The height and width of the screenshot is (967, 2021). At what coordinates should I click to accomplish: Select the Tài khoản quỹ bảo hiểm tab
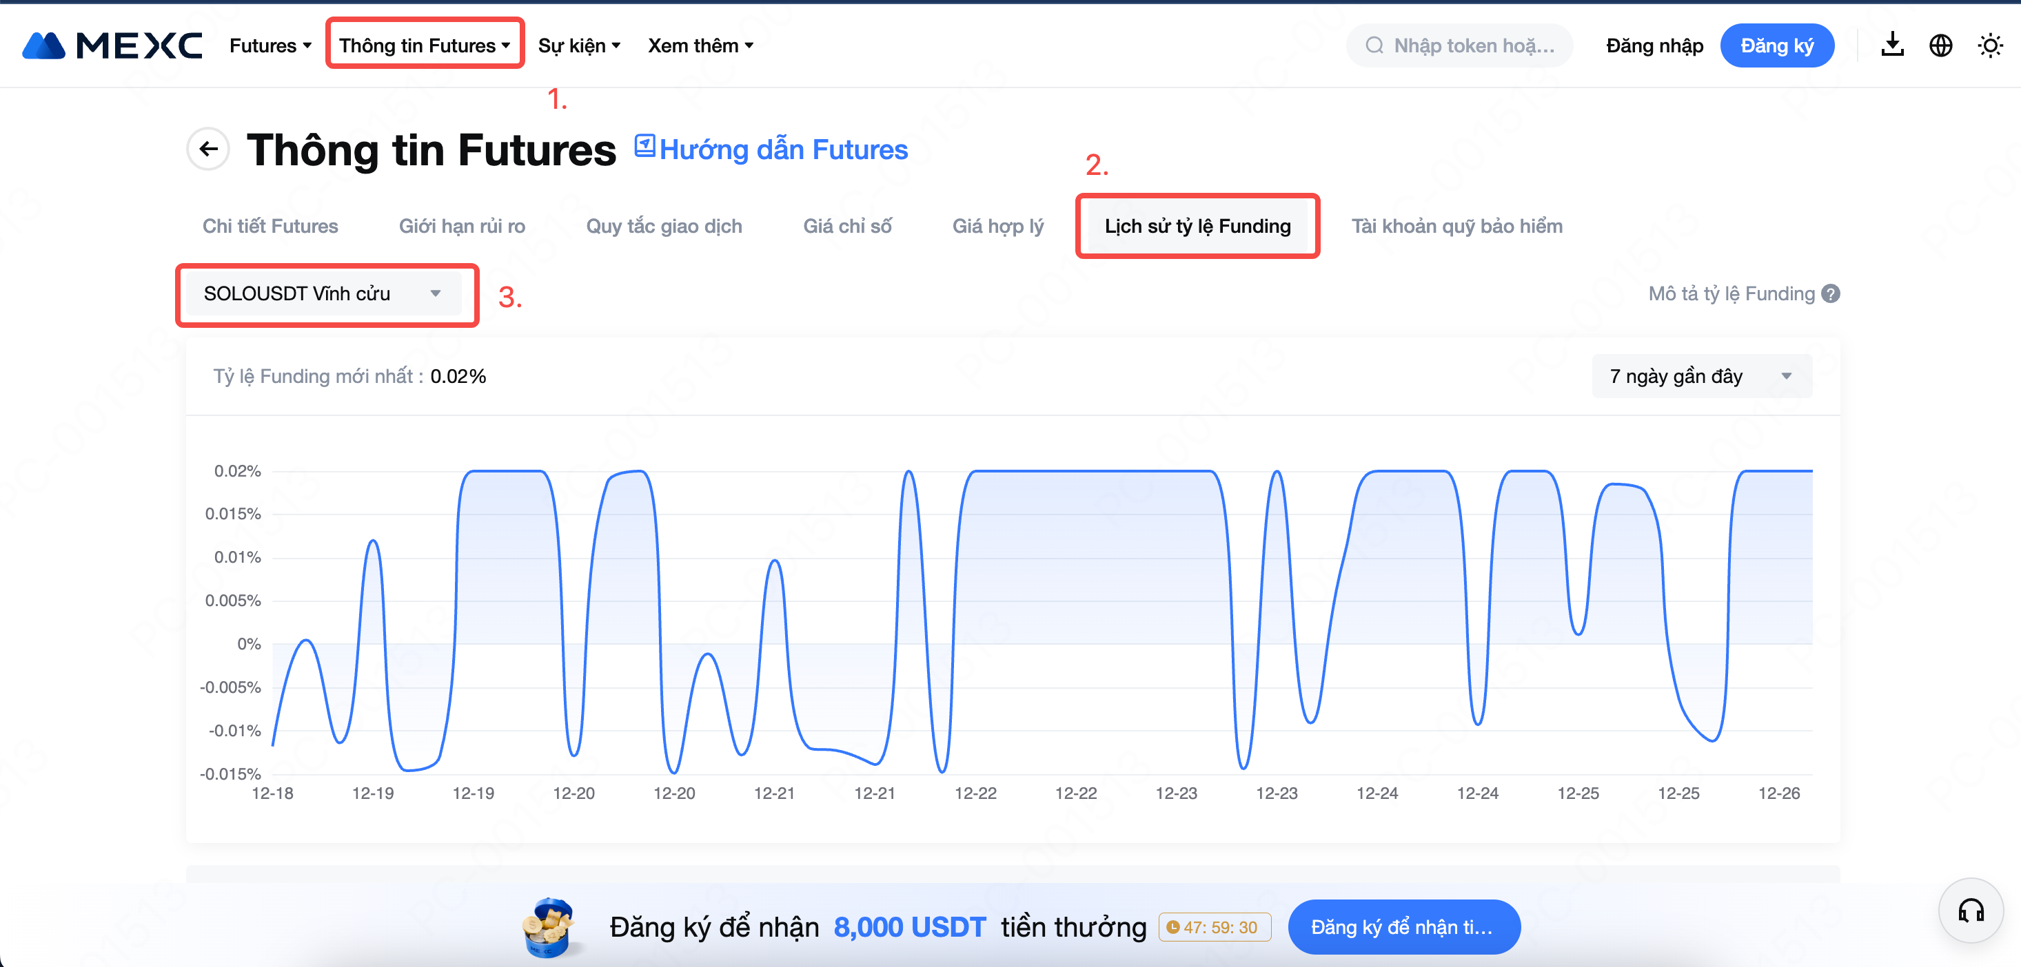[x=1456, y=227]
